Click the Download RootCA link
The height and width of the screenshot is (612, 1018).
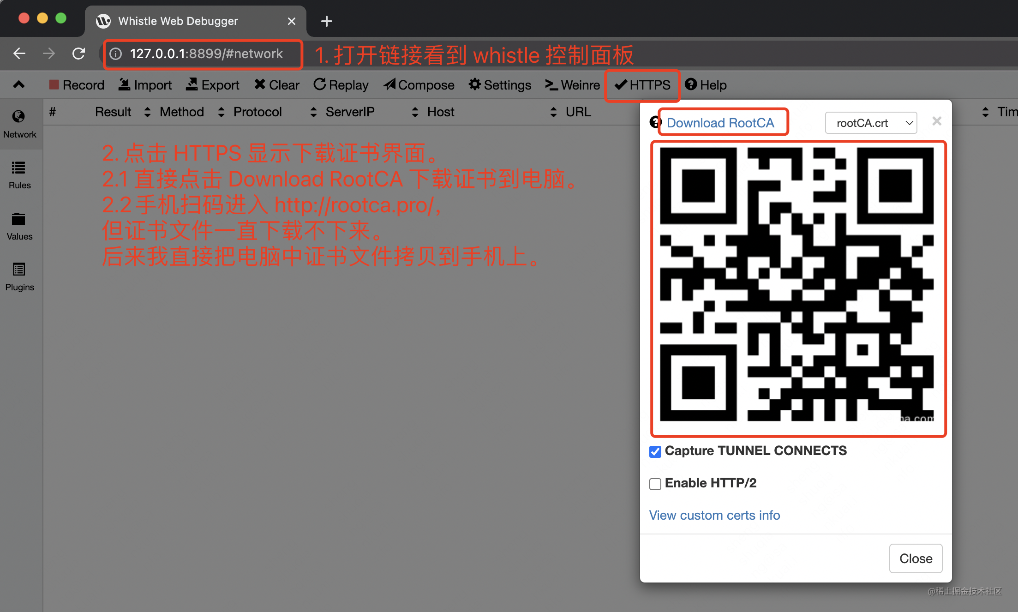point(720,123)
